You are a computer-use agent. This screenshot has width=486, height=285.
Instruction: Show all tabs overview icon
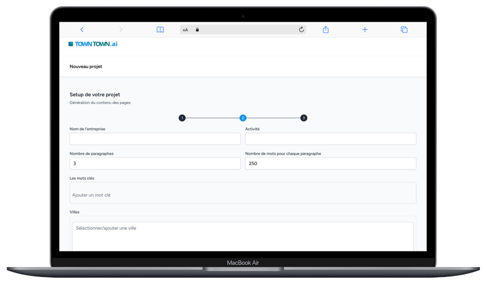coord(404,29)
